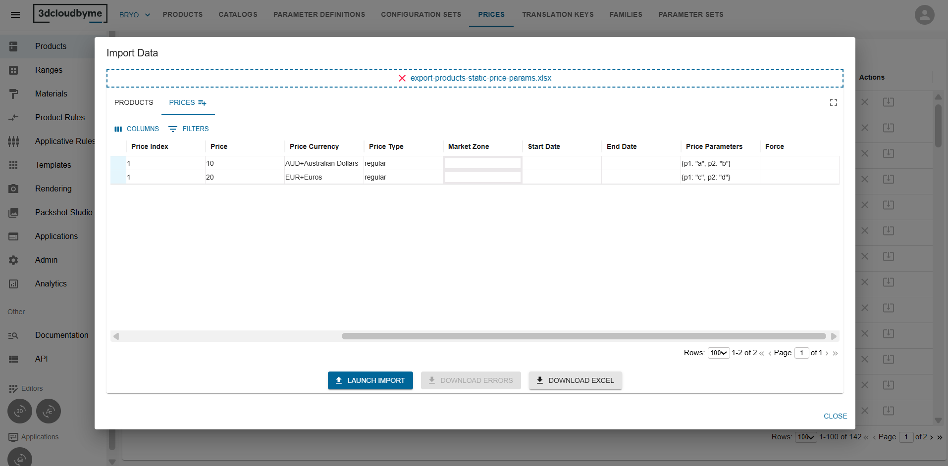Remove the uploaded xlsx file with X
Image resolution: width=948 pixels, height=466 pixels.
pyautogui.click(x=402, y=78)
